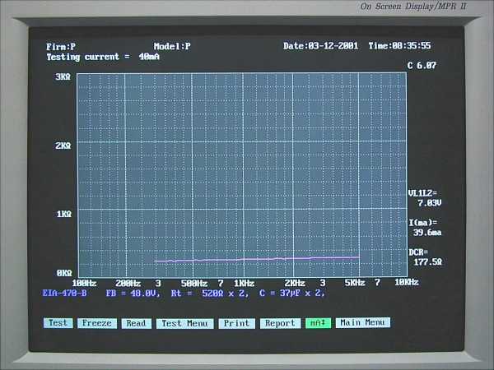
Task: Print the impedance graph
Action: point(236,323)
